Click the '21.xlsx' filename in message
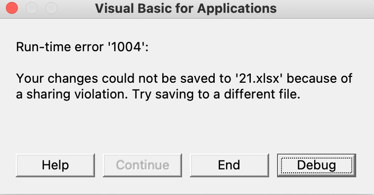This screenshot has width=374, height=195. click(259, 78)
